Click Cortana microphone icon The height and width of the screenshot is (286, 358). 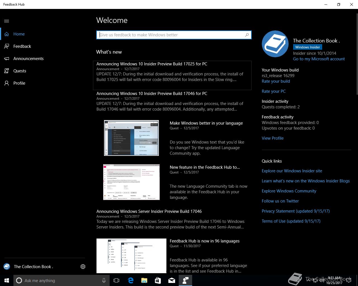tap(104, 280)
